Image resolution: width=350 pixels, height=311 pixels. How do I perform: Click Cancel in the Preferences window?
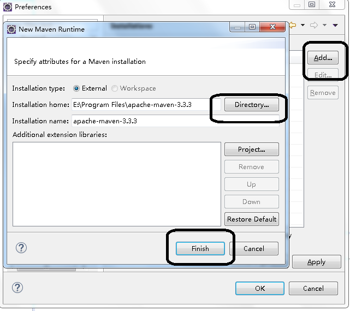coord(313,289)
